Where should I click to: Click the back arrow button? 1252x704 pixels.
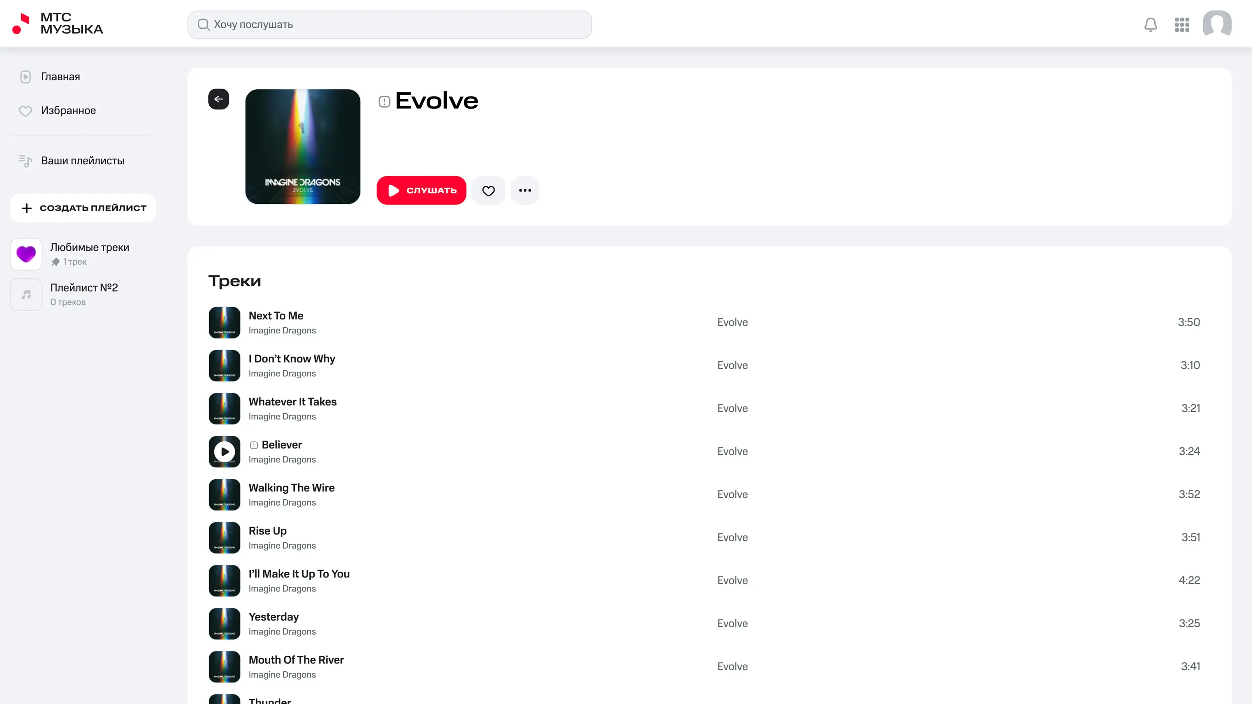(x=218, y=99)
